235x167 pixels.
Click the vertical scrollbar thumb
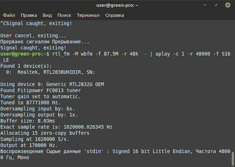233,159
